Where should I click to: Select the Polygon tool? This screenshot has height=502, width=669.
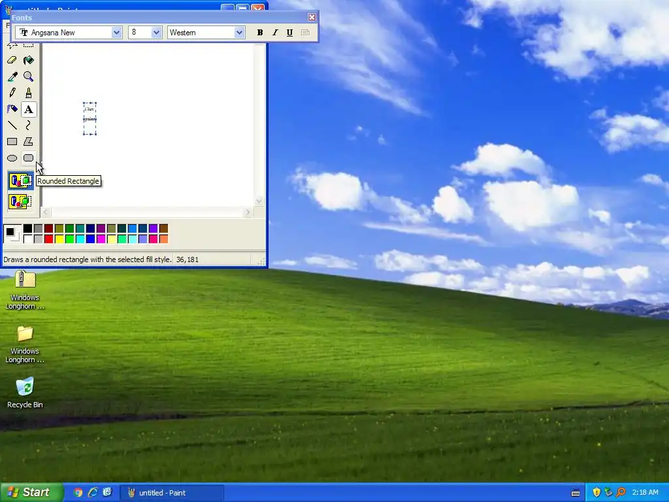tap(28, 142)
